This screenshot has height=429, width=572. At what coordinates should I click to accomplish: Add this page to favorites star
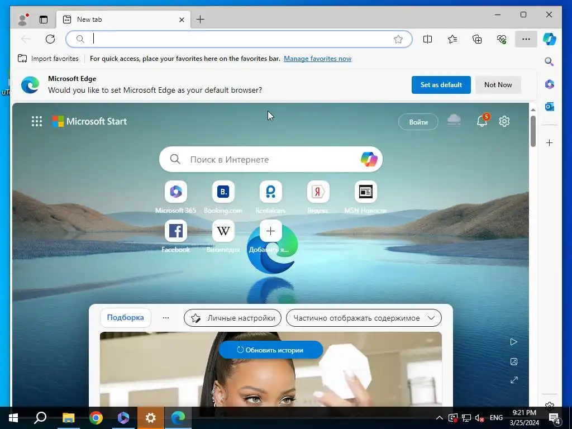(x=398, y=39)
